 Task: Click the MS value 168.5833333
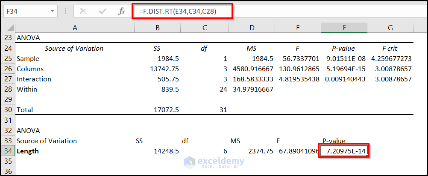(253, 79)
